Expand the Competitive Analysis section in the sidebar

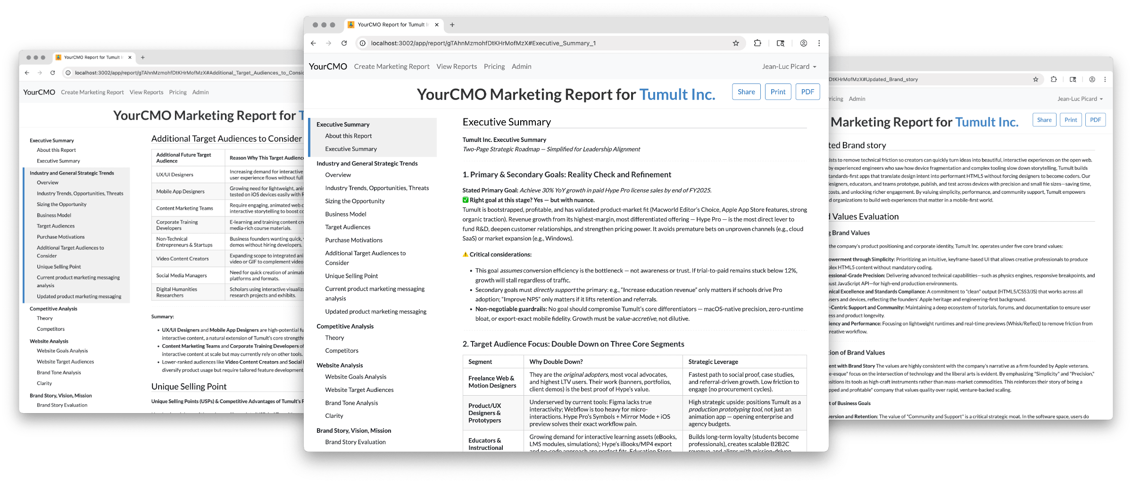[x=345, y=326]
